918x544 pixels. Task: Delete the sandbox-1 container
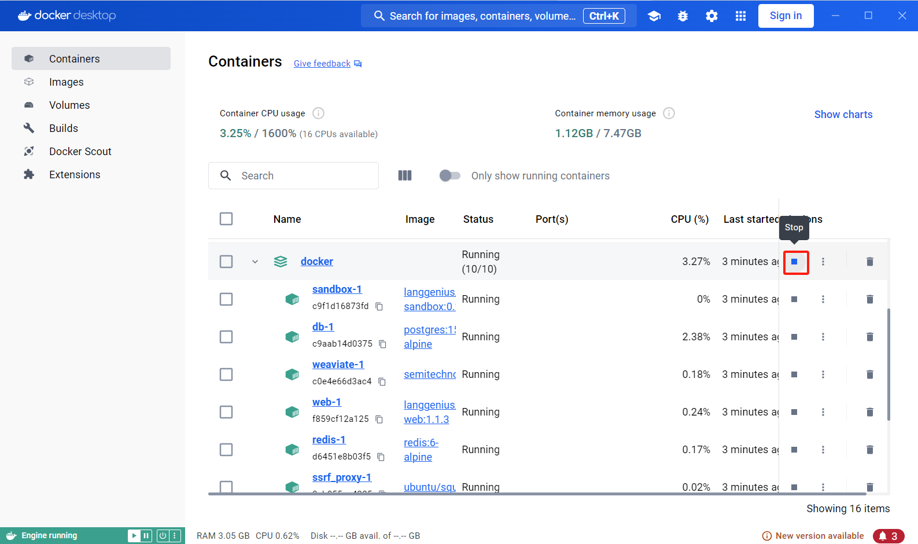(870, 299)
